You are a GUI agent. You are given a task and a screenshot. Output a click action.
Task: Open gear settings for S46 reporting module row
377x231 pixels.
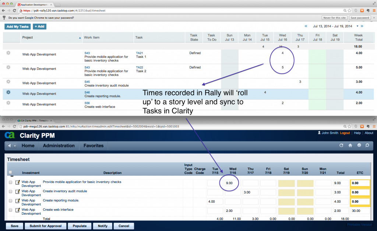8,92
